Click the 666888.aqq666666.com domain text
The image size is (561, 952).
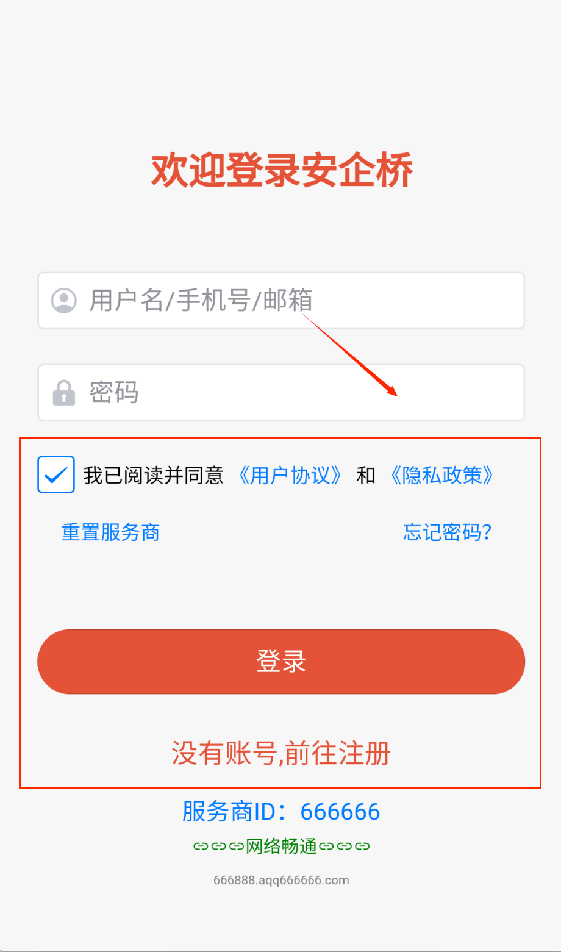[281, 880]
